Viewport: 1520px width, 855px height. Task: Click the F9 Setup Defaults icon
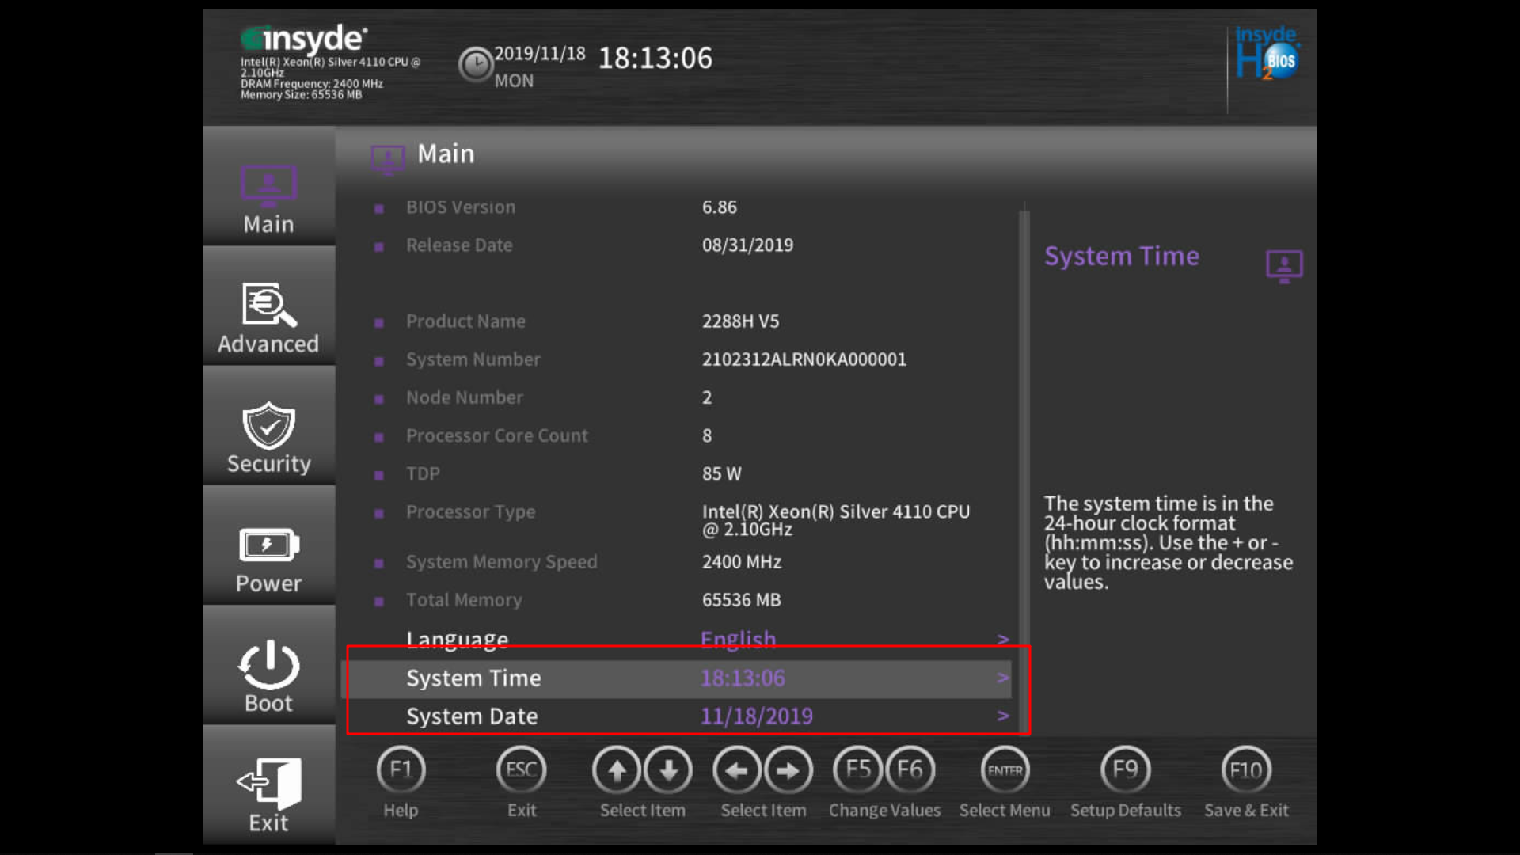point(1125,769)
